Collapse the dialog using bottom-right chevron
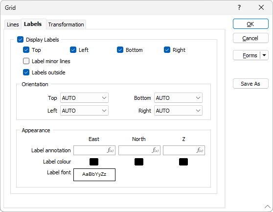 click(268, 207)
